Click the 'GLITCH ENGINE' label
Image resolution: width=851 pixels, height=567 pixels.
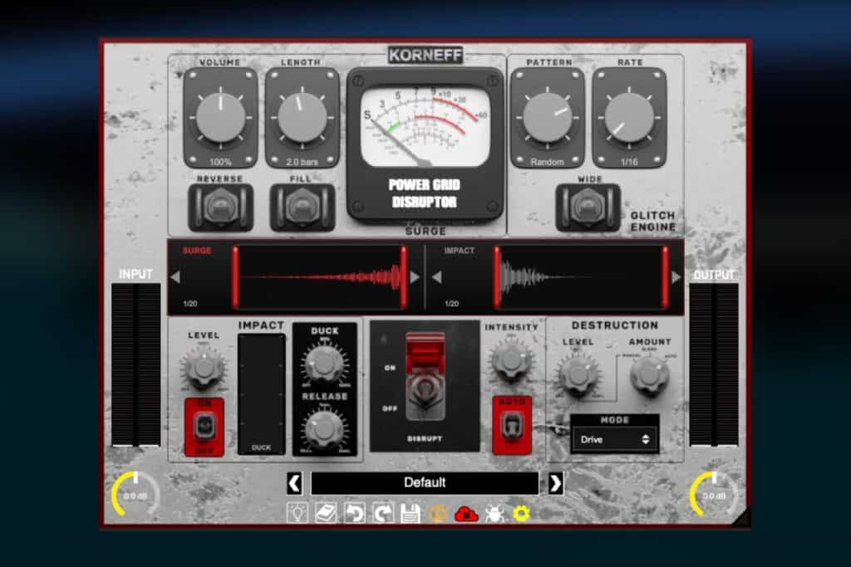coord(653,221)
